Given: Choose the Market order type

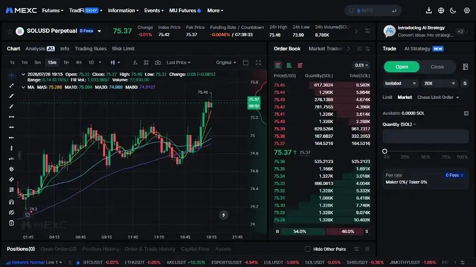Looking at the screenshot, I should pos(405,97).
